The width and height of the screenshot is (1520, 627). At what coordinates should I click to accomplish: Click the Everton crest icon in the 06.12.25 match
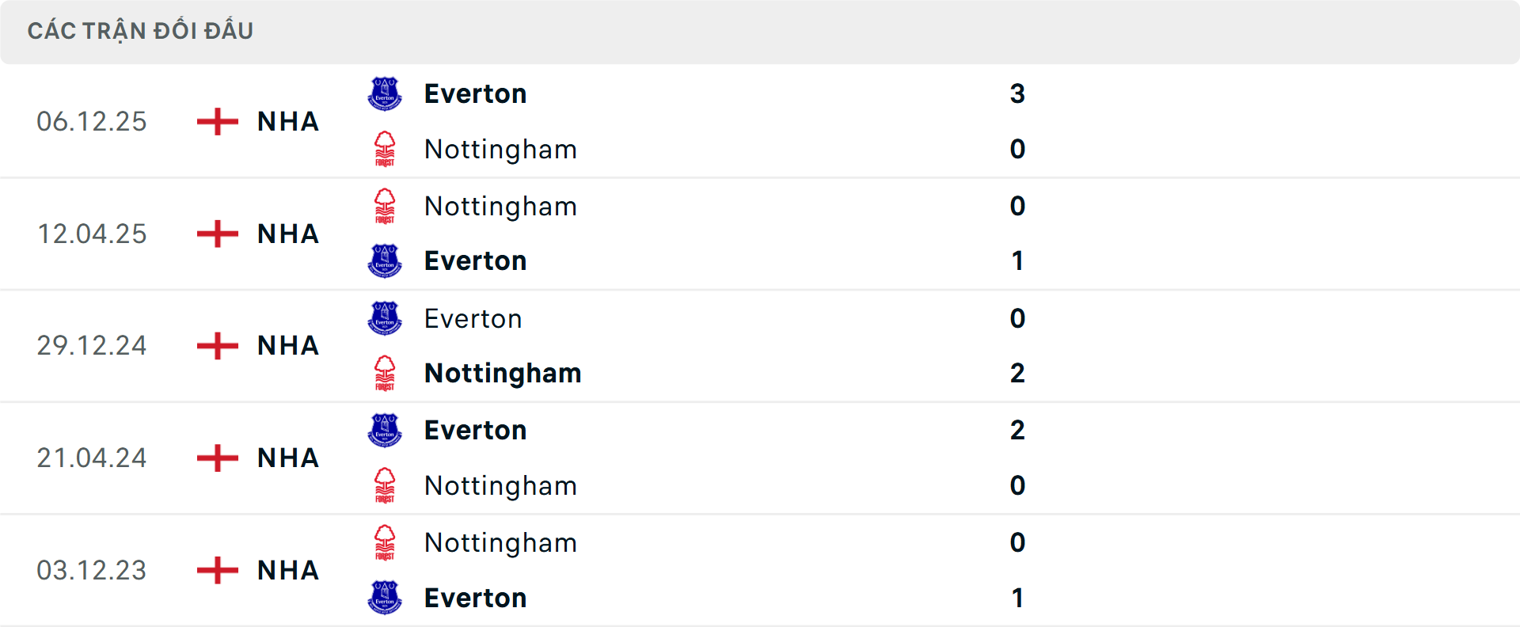coord(385,93)
